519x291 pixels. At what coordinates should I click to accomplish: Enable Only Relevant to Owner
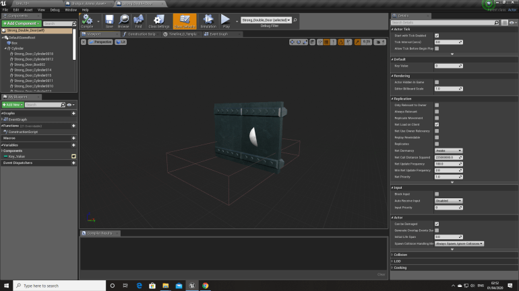pyautogui.click(x=437, y=106)
